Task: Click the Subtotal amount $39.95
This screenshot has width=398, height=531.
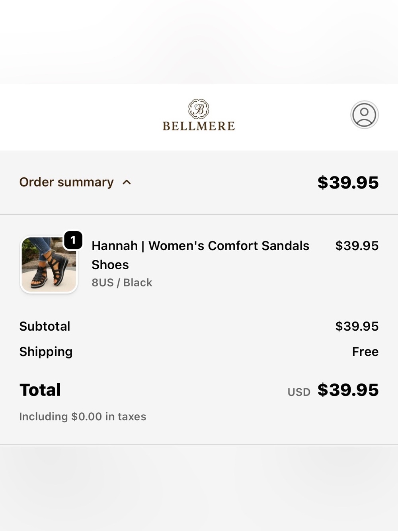Action: pyautogui.click(x=357, y=326)
